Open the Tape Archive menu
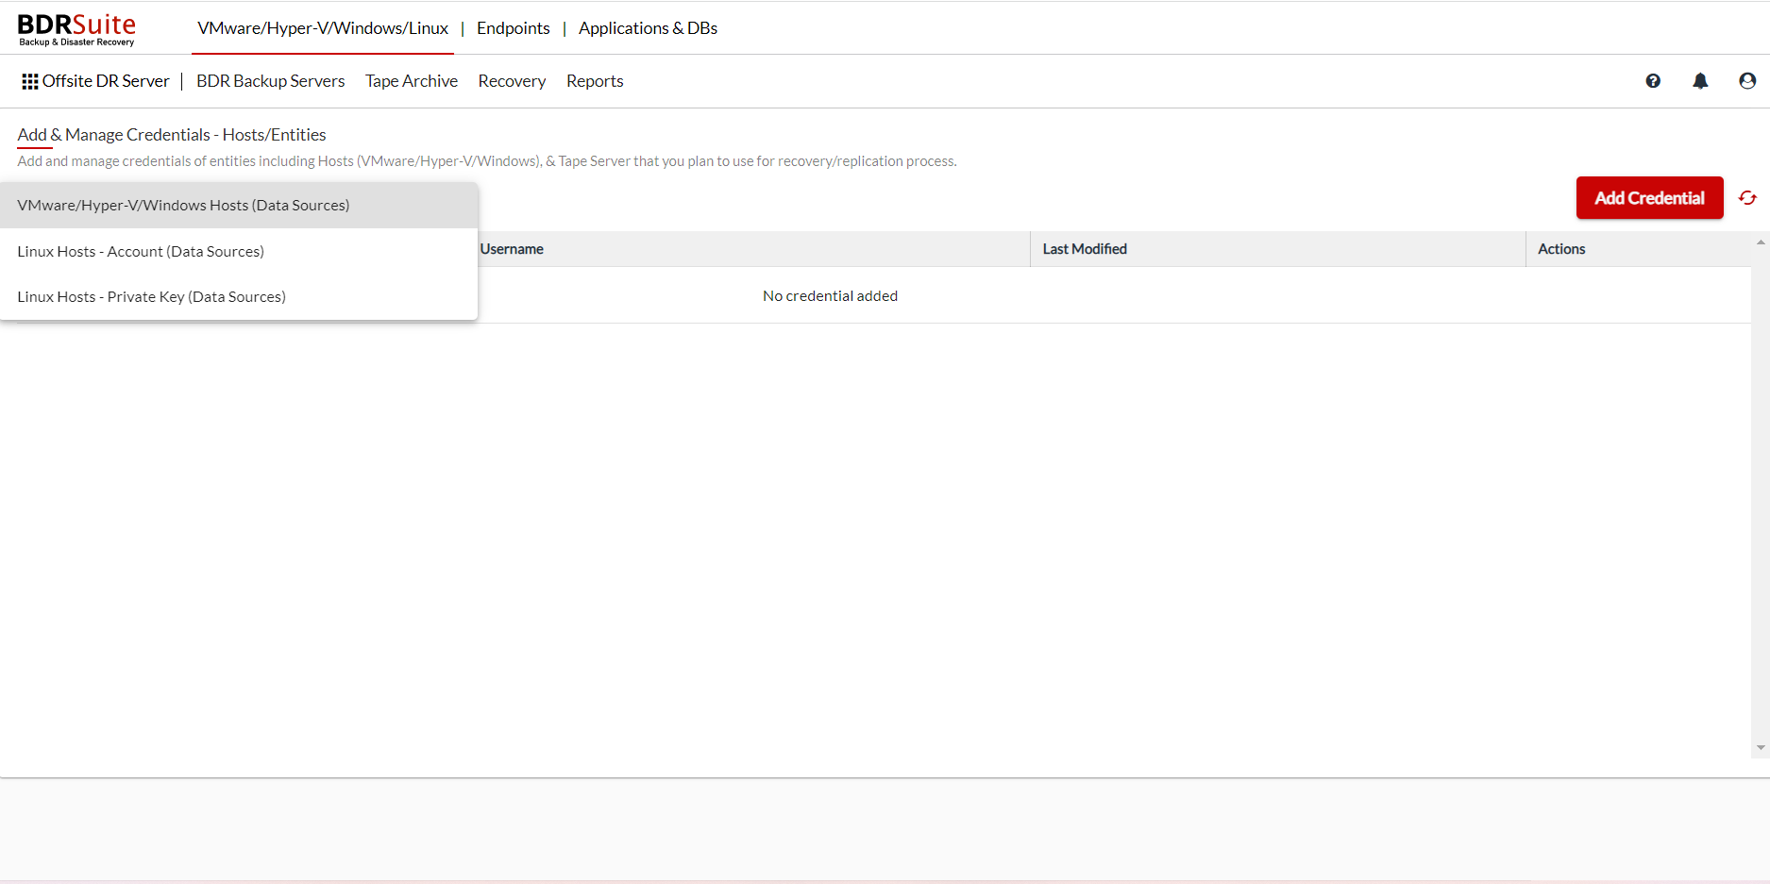This screenshot has height=884, width=1770. tap(412, 81)
